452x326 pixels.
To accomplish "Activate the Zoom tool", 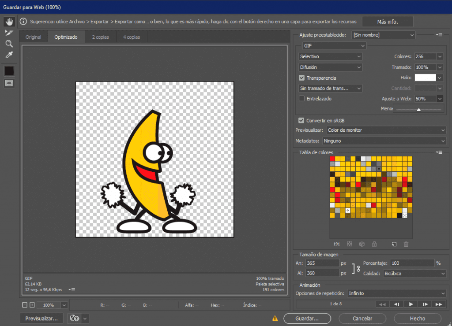I will [9, 44].
